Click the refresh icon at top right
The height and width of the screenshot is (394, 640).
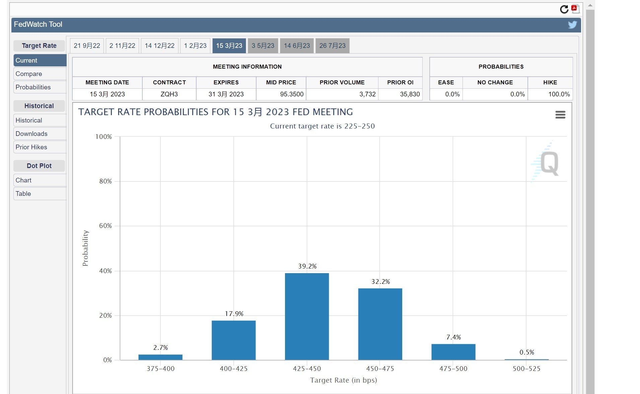564,9
